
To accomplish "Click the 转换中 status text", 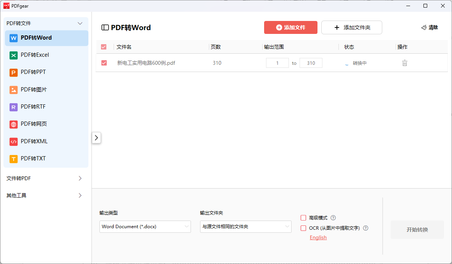I will click(x=360, y=63).
